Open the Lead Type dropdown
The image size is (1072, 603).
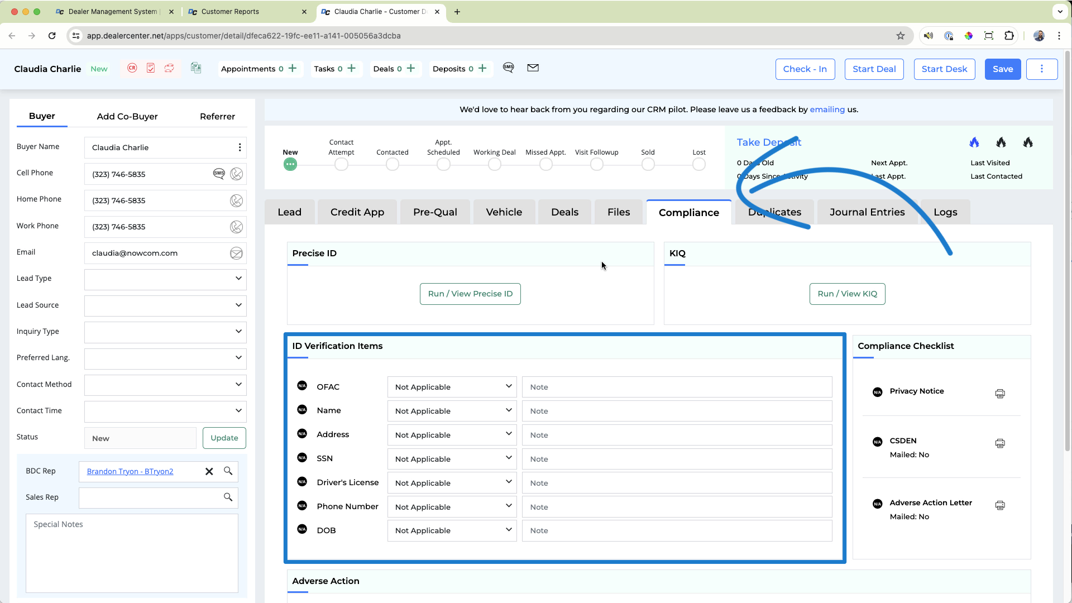(x=165, y=279)
